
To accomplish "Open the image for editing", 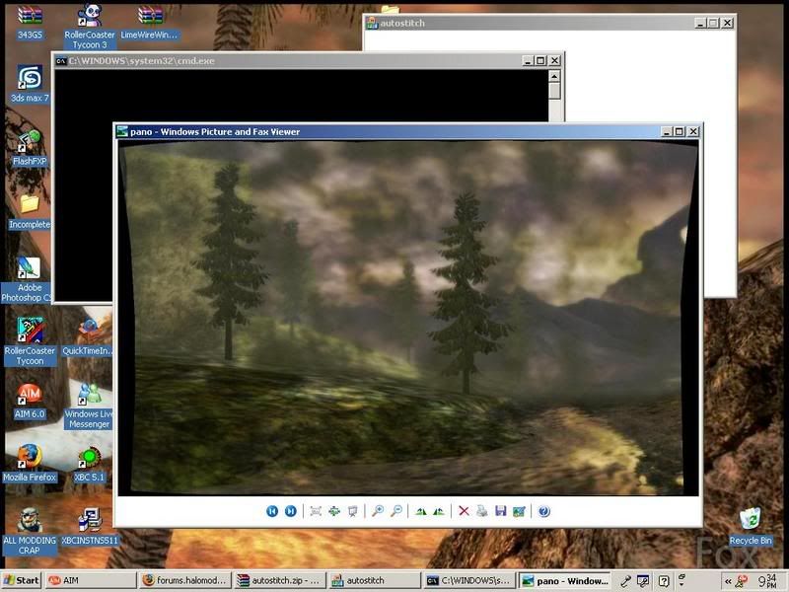I will click(x=519, y=511).
